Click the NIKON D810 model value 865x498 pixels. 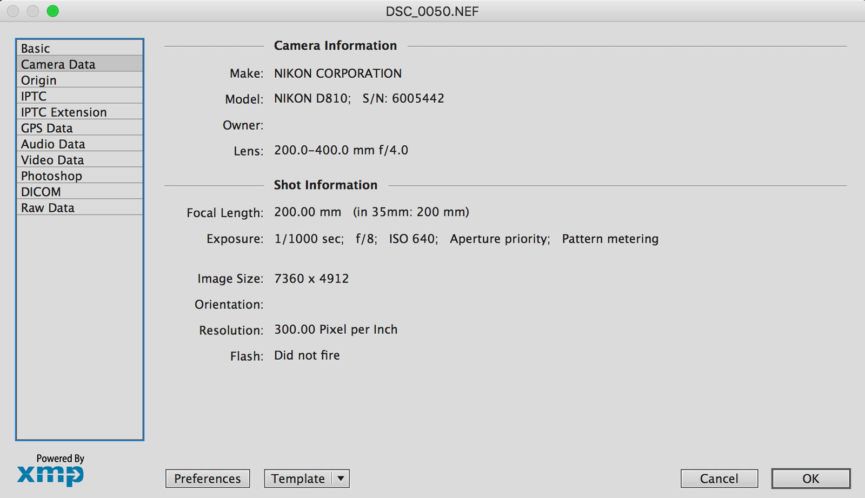[x=312, y=98]
